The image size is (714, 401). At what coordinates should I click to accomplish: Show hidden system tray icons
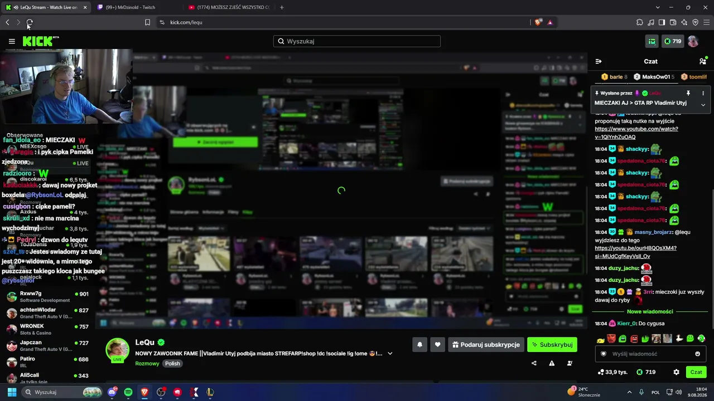[x=629, y=392]
